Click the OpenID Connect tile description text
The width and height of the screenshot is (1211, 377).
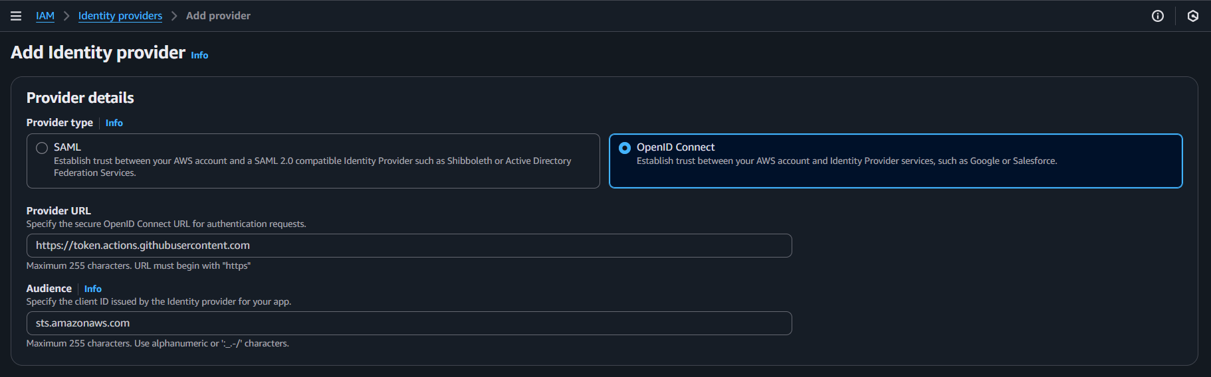tap(847, 161)
